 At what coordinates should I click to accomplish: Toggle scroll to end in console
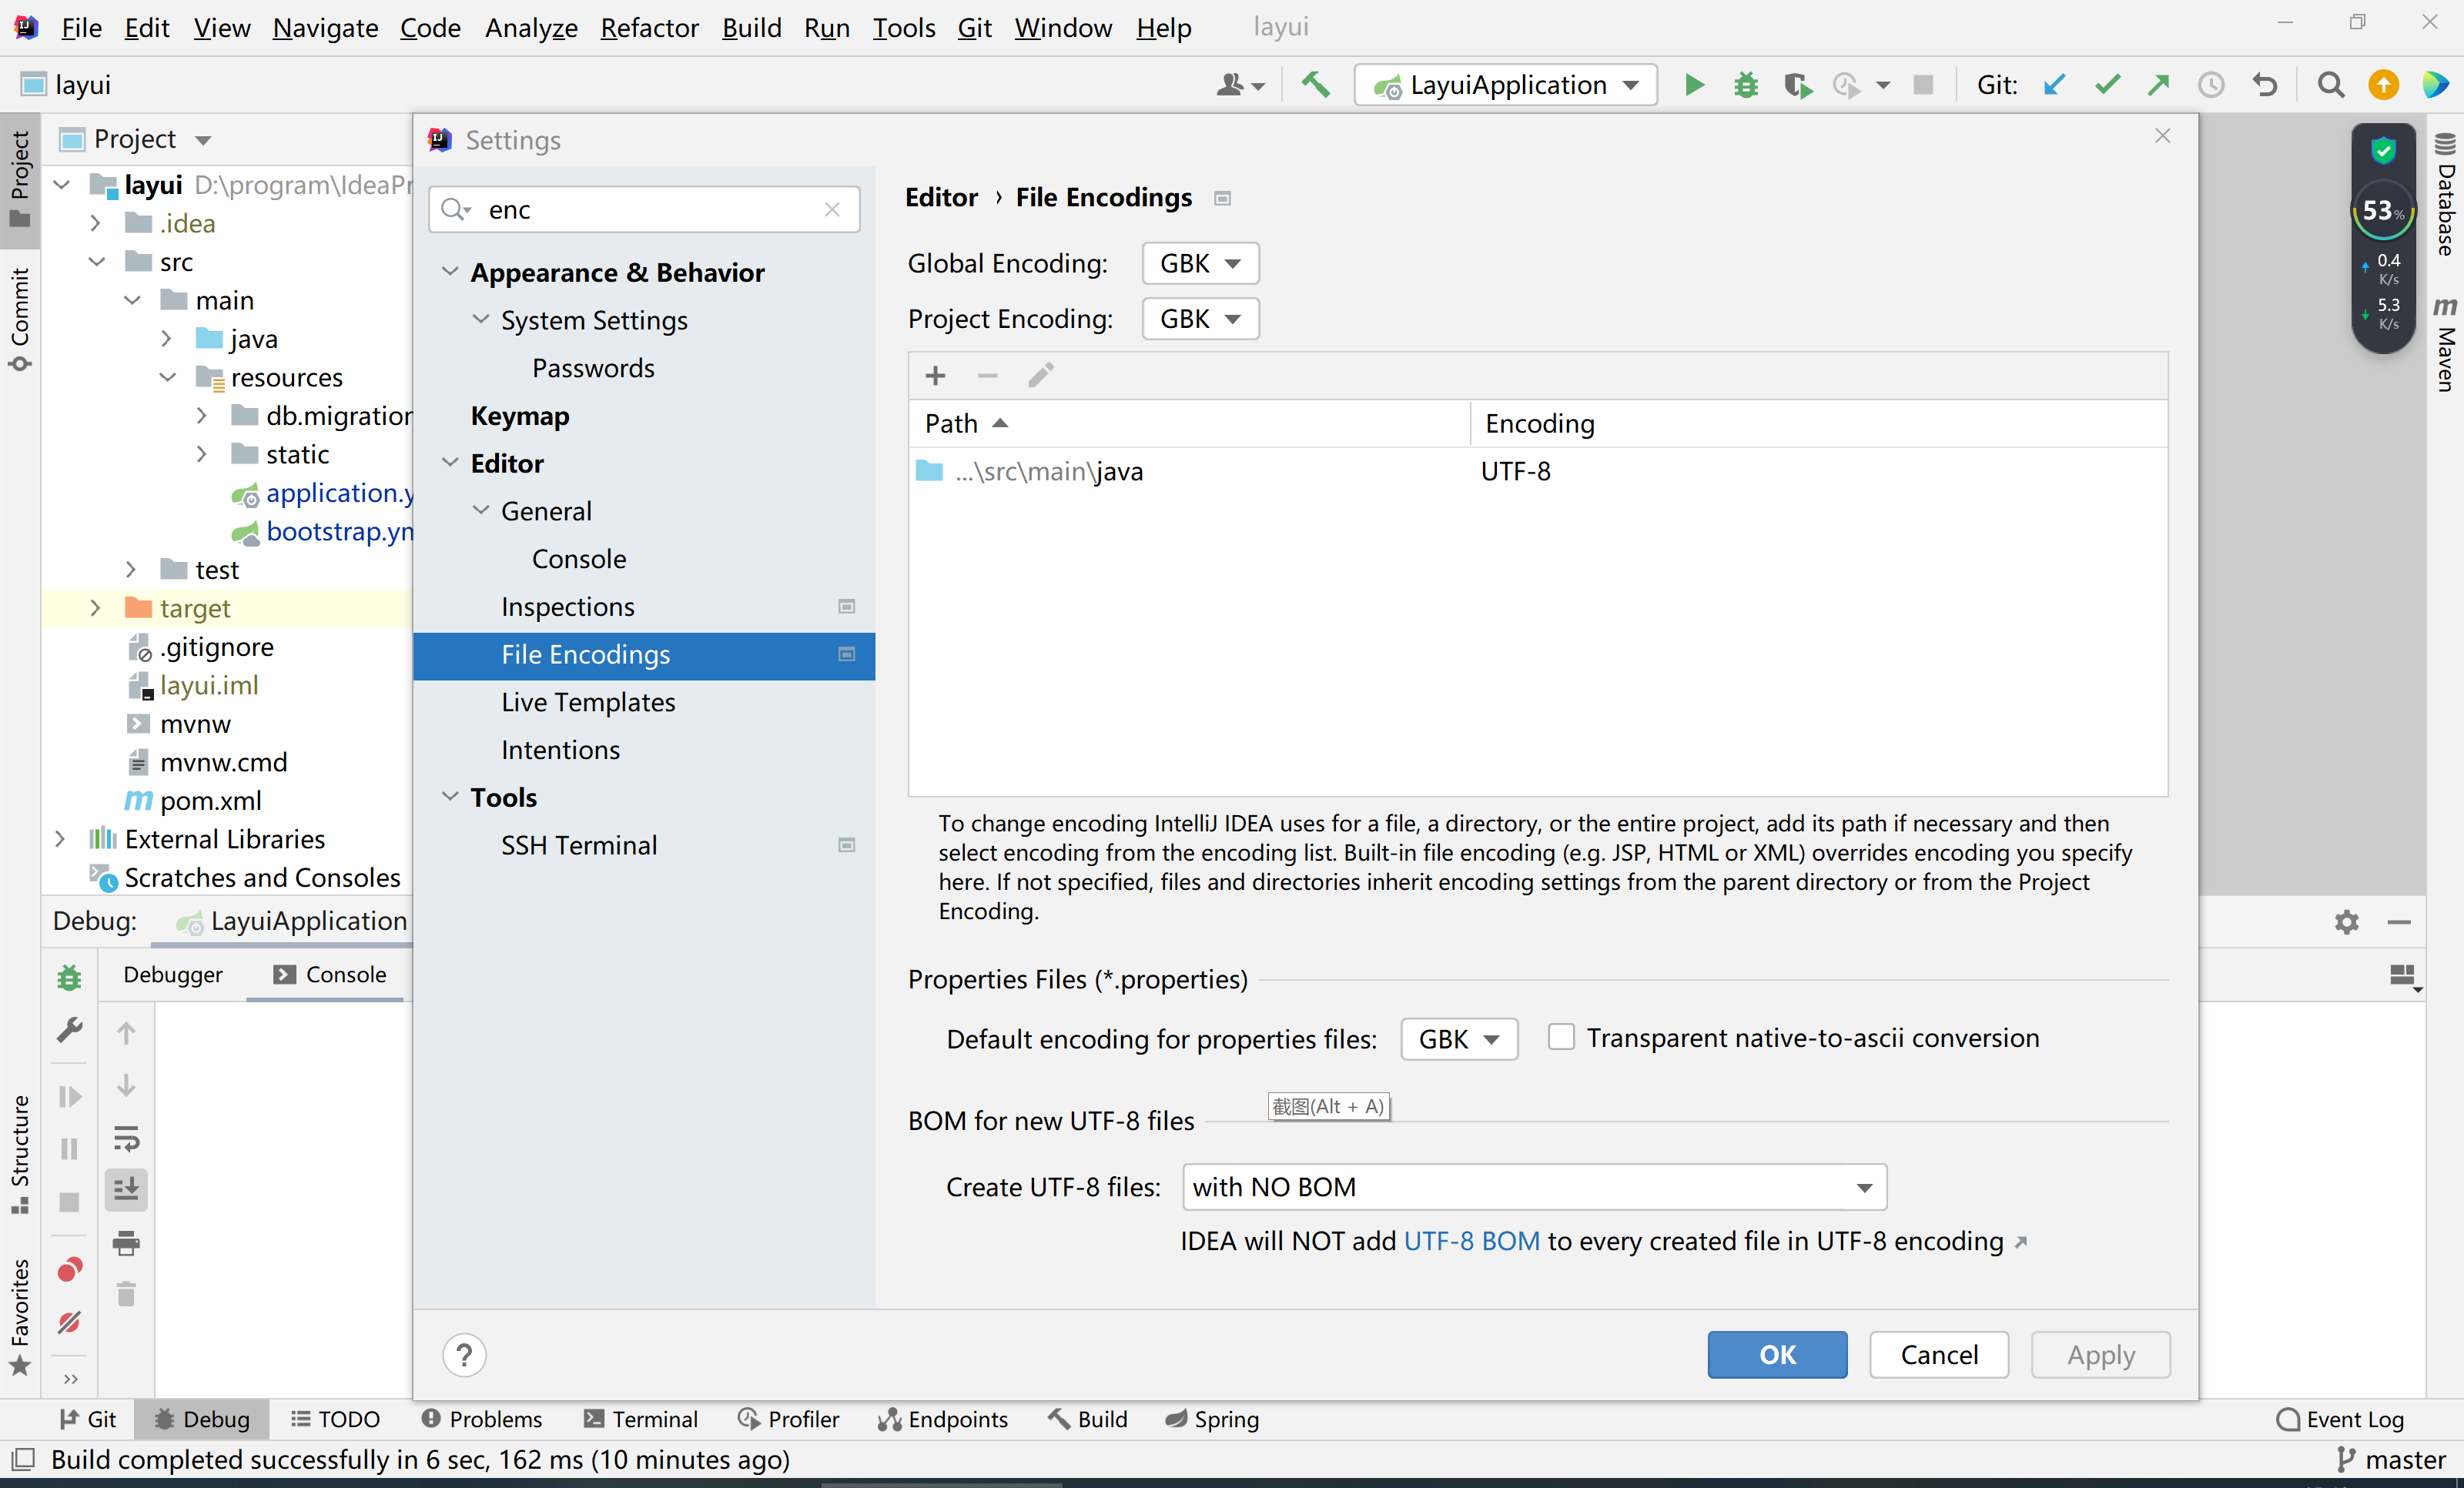pyautogui.click(x=126, y=1190)
